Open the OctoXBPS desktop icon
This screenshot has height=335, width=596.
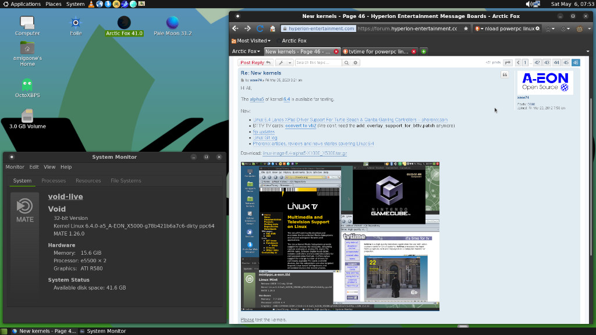click(27, 88)
